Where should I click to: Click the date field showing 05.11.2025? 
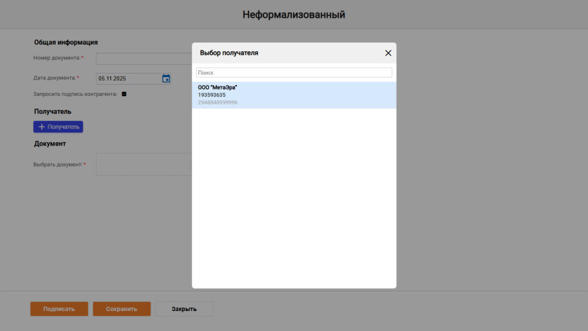pyautogui.click(x=127, y=79)
